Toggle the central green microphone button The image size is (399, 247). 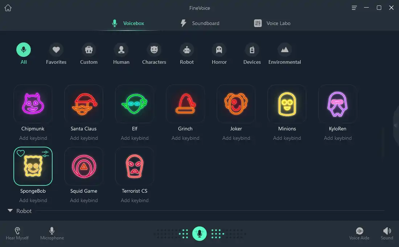(199, 234)
